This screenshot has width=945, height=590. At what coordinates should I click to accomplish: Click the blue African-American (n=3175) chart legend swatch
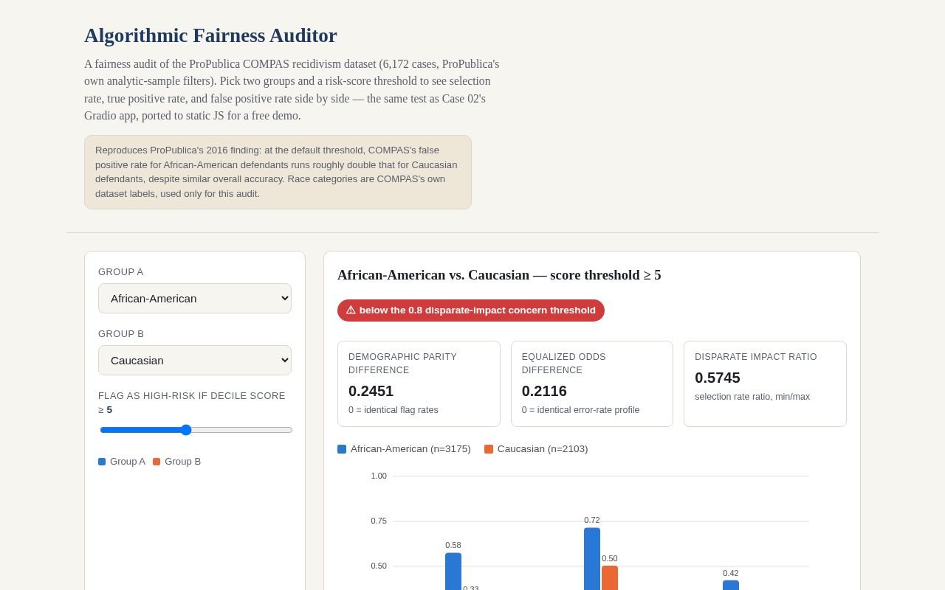click(342, 449)
